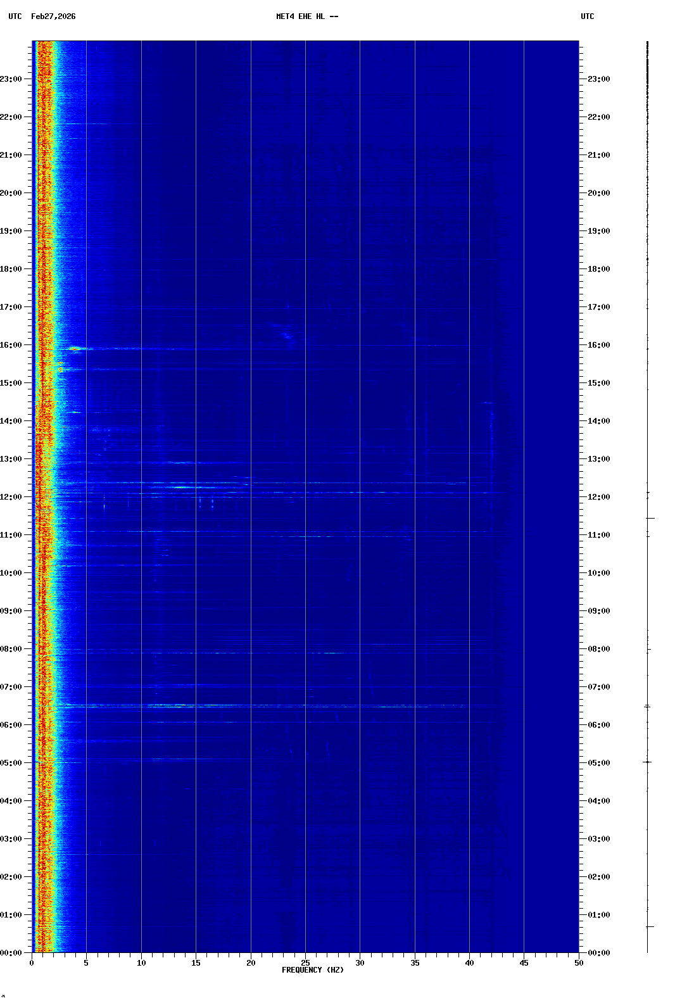Click the Feb27,2026 date label
This screenshot has height=1003, width=675.
pos(53,16)
